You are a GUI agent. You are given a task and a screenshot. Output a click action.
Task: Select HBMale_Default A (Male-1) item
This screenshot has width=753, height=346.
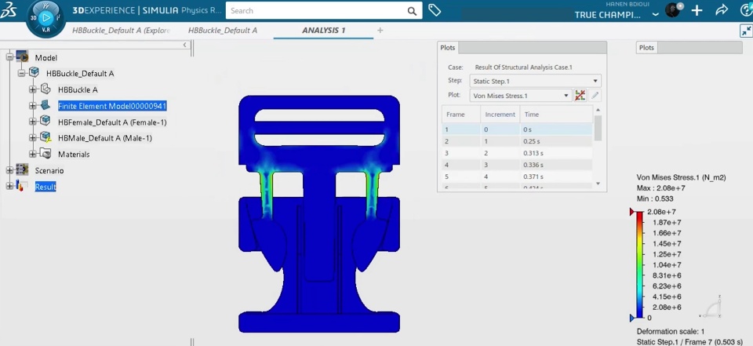click(x=104, y=138)
